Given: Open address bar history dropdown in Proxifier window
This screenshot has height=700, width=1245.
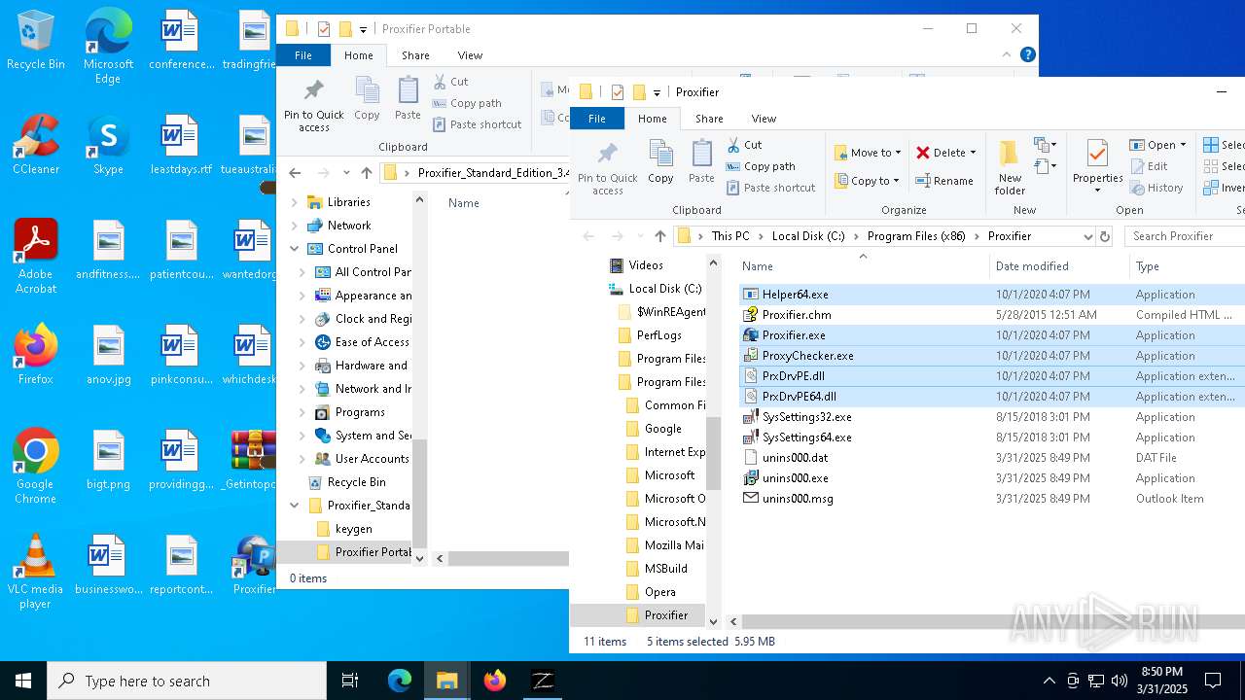Looking at the screenshot, I should [1087, 236].
